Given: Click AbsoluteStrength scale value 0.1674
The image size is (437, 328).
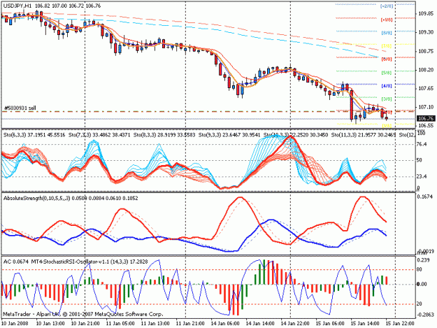Looking at the screenshot, I should coord(424,197).
